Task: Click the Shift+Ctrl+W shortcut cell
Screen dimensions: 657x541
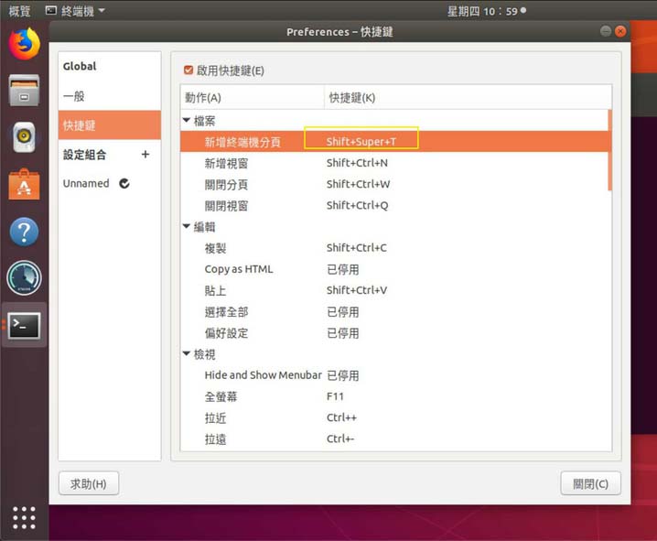Action: [359, 184]
